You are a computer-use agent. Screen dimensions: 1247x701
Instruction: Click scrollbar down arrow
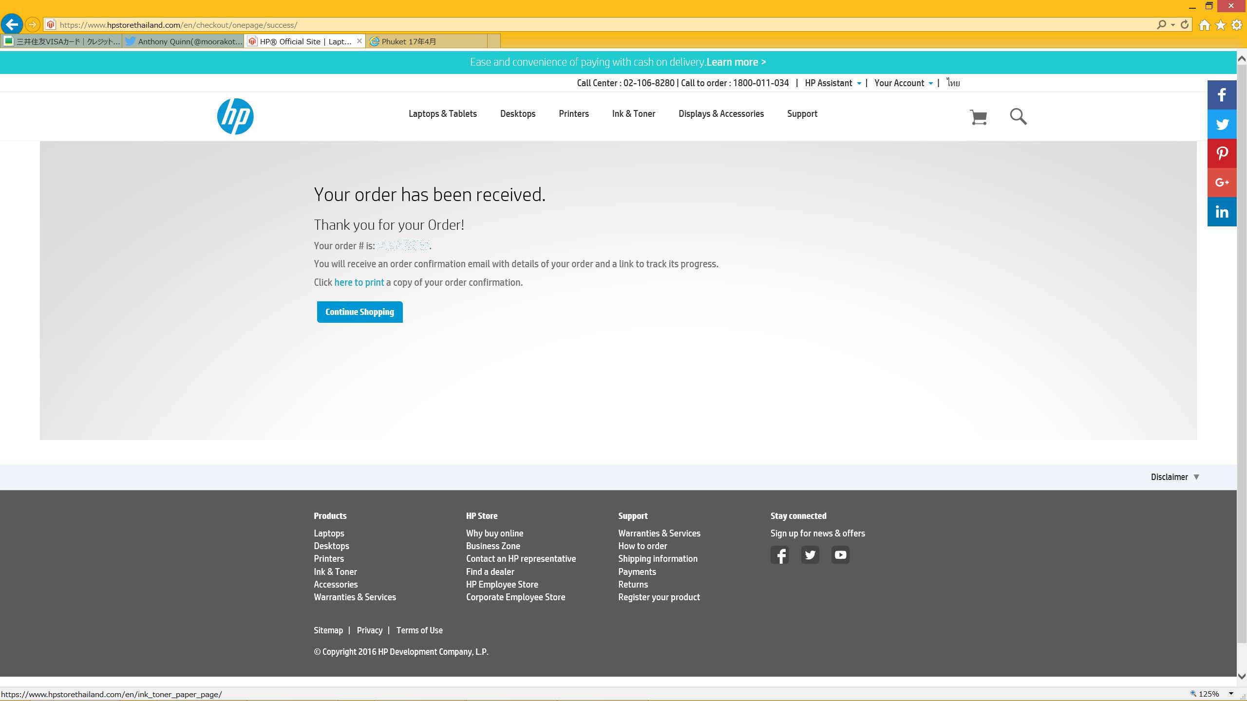click(x=1242, y=676)
